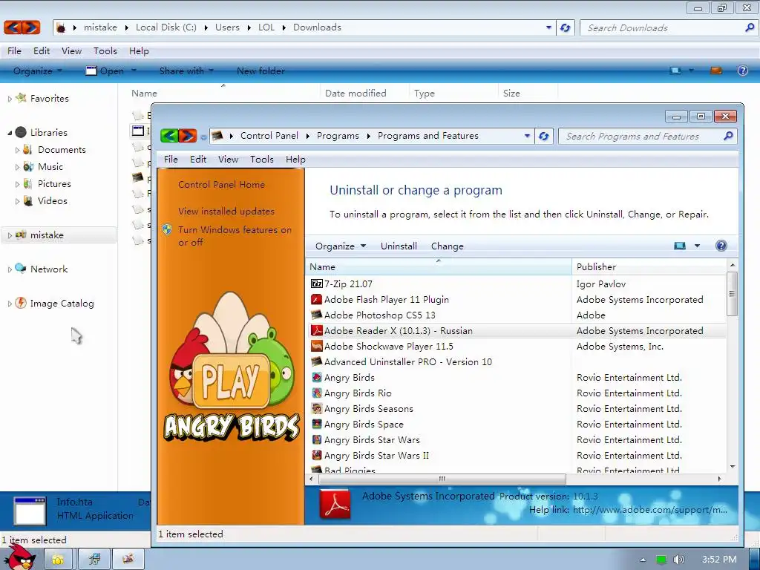Open the View menu in Programs and Features
This screenshot has height=570, width=760.
coord(228,160)
